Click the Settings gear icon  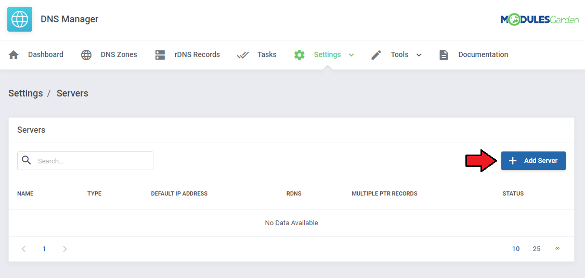tap(299, 55)
